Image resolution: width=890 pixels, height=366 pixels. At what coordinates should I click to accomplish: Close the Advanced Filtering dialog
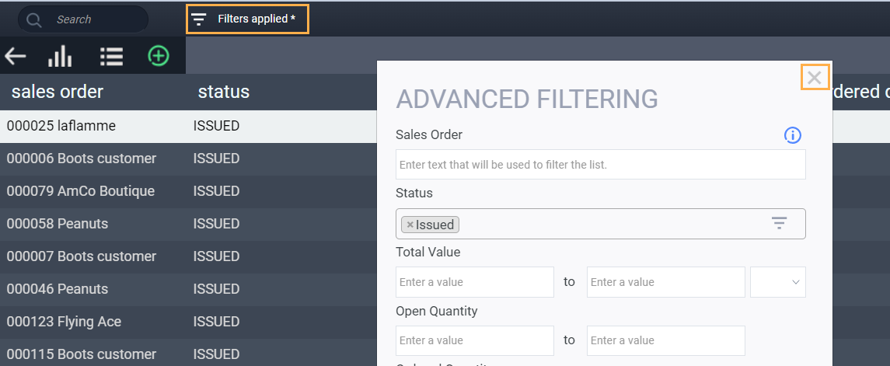click(815, 77)
